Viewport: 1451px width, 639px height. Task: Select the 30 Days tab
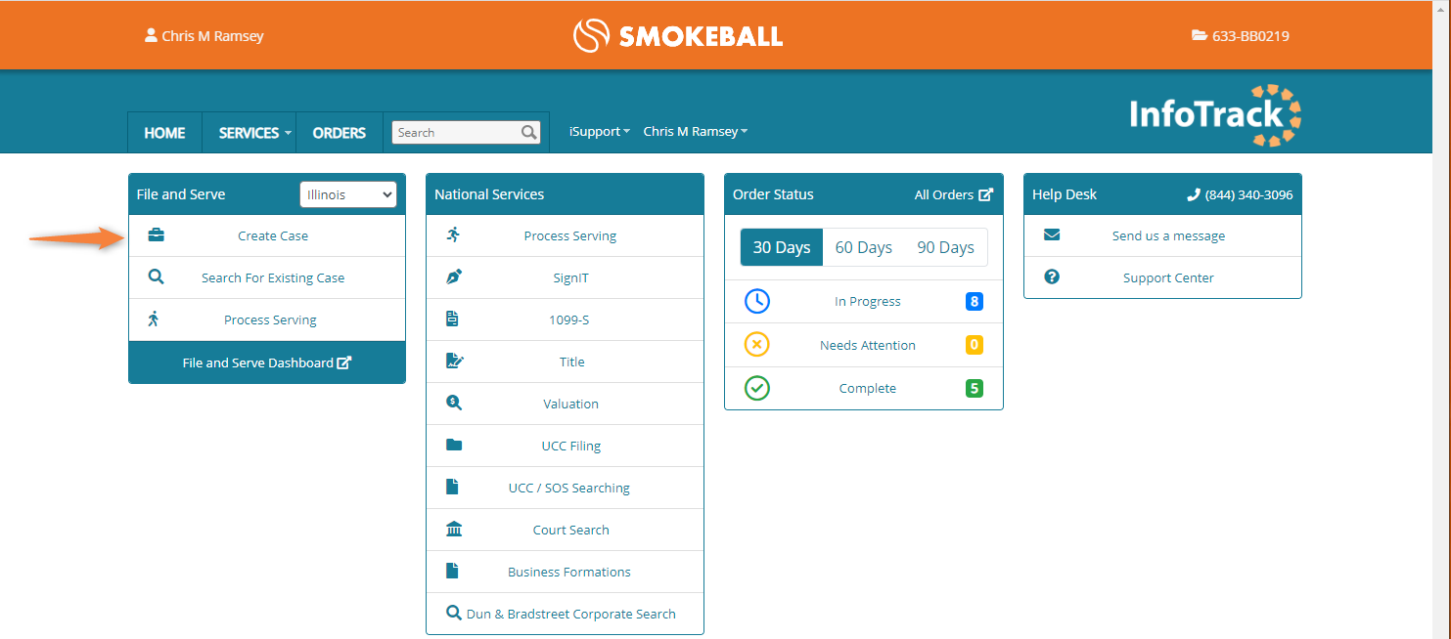click(782, 247)
